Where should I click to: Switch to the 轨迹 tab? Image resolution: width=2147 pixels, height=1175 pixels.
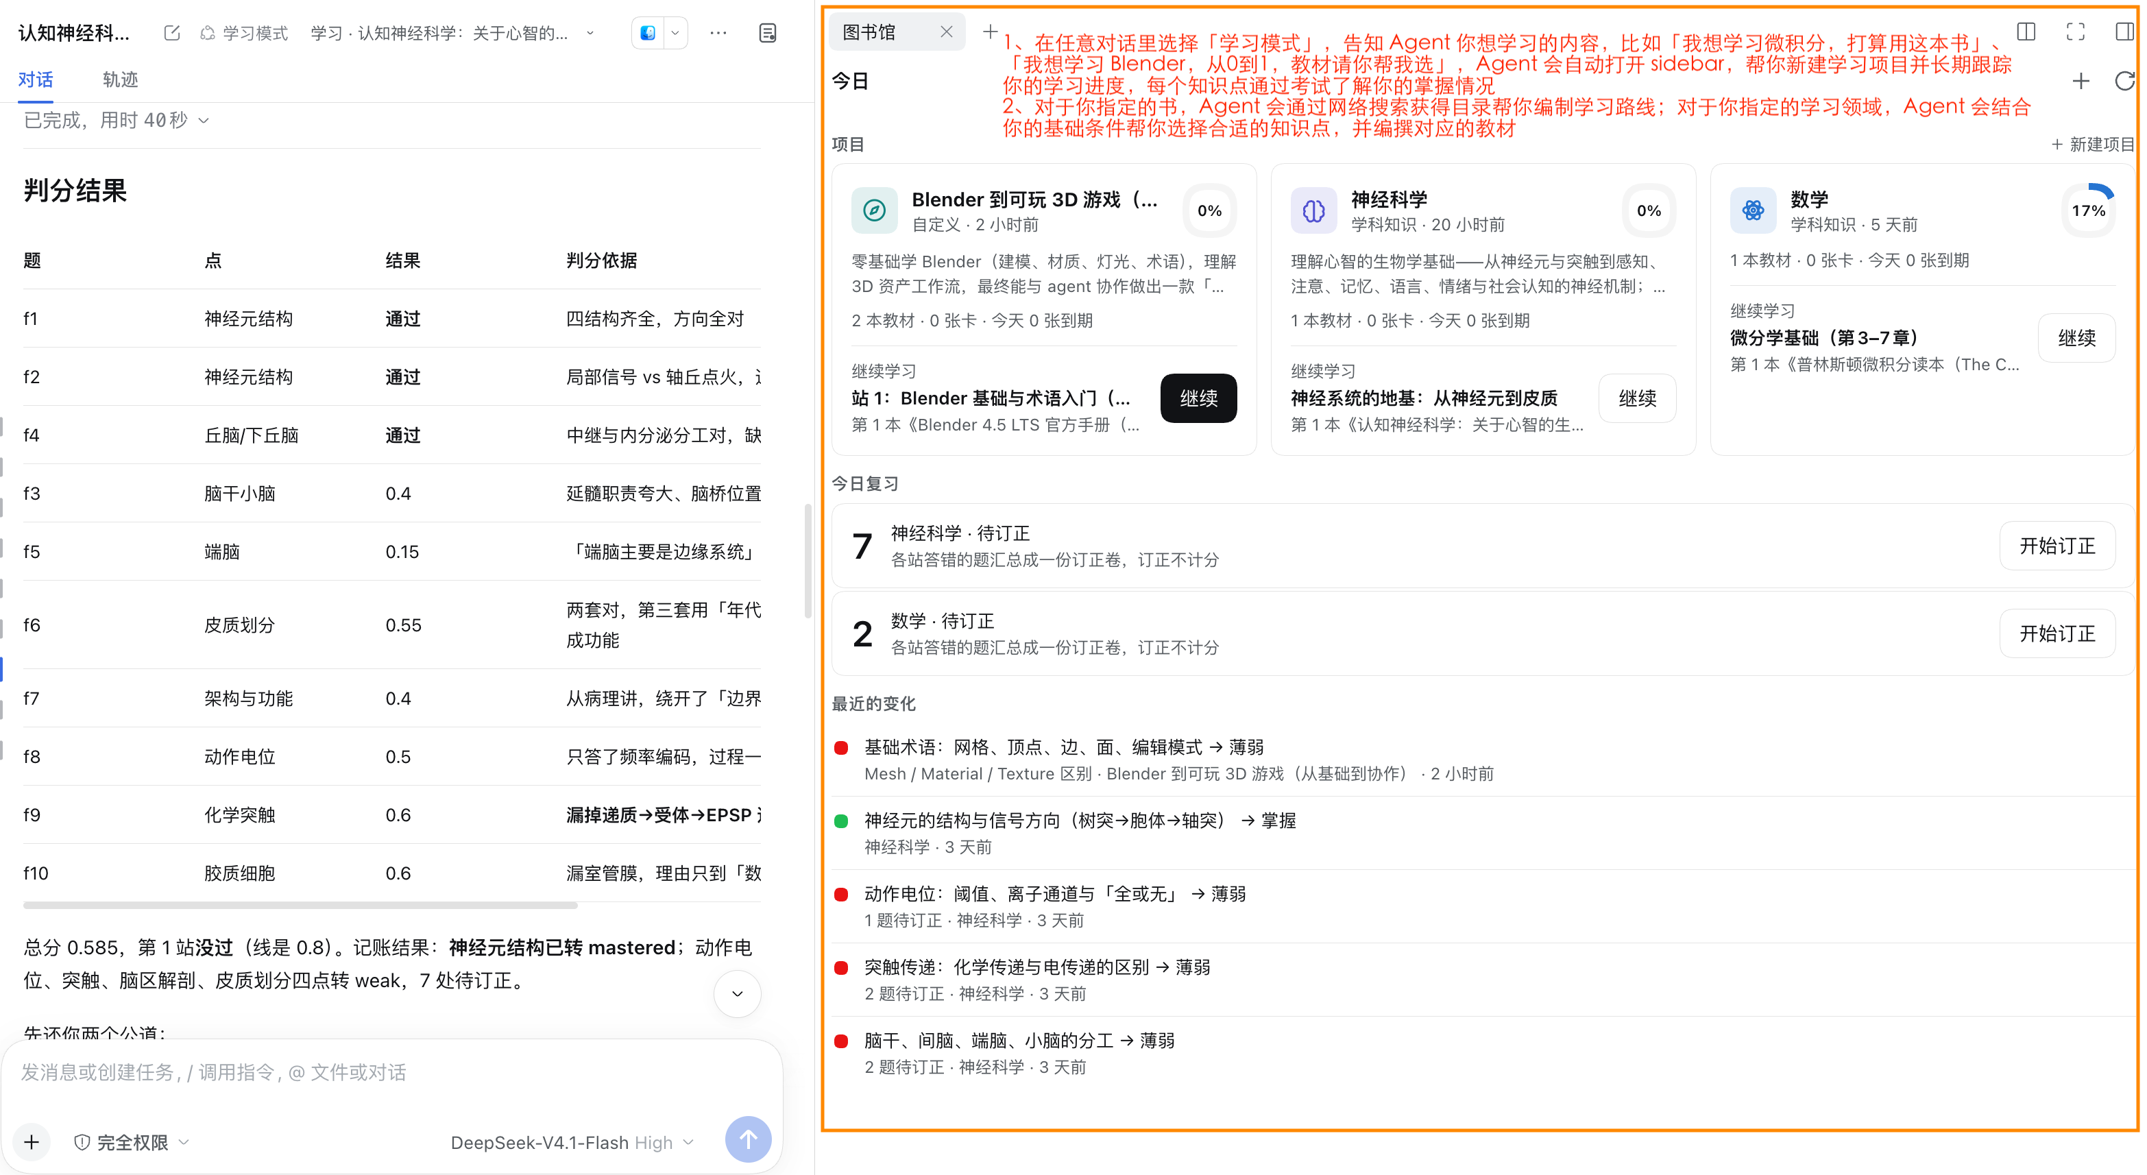[120, 79]
